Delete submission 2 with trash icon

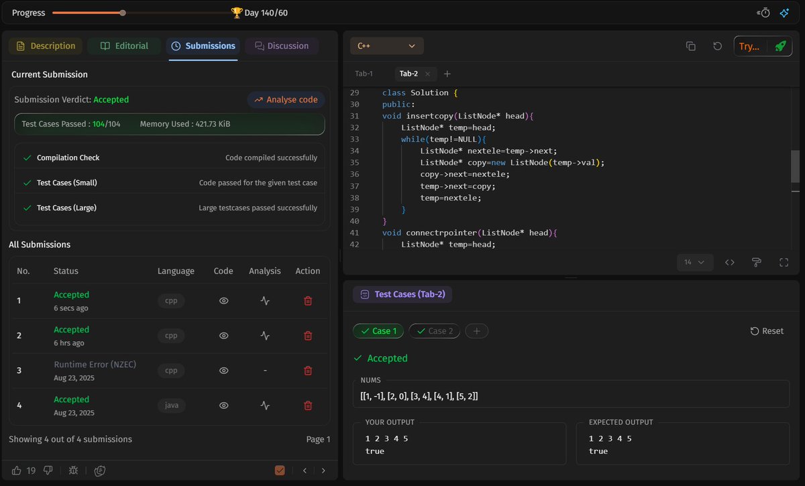pyautogui.click(x=308, y=336)
